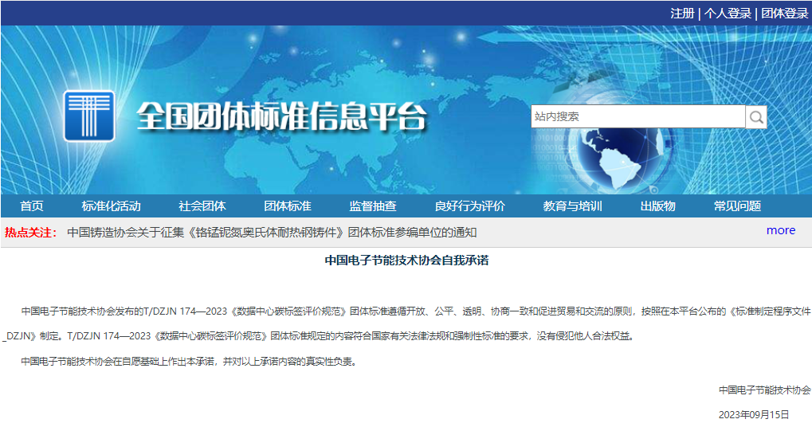Viewport: 812px width, 427px height.
Task: Open the 注册 registration link
Action: point(682,13)
